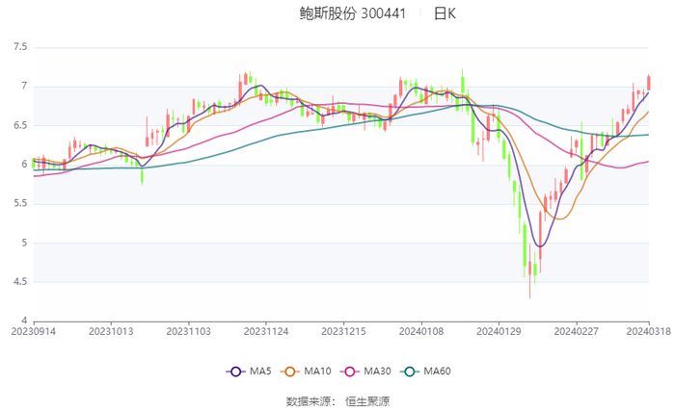This screenshot has height=411, width=675.
Task: Select the 日K chart type label
Action: 445,14
